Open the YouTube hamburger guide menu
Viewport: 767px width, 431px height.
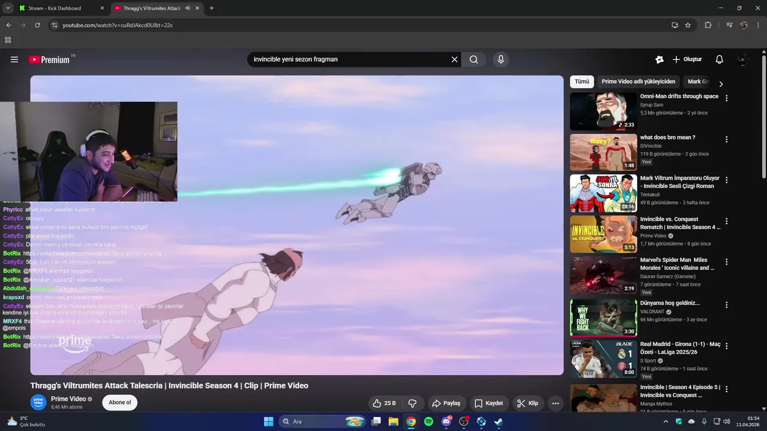pyautogui.click(x=14, y=59)
